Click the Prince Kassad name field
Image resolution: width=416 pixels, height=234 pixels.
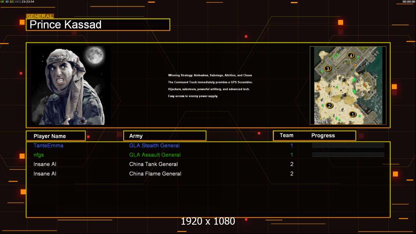[x=98, y=25]
